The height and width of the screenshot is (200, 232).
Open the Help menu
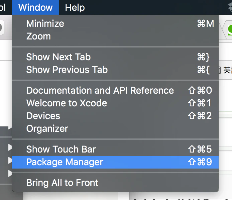75,7
